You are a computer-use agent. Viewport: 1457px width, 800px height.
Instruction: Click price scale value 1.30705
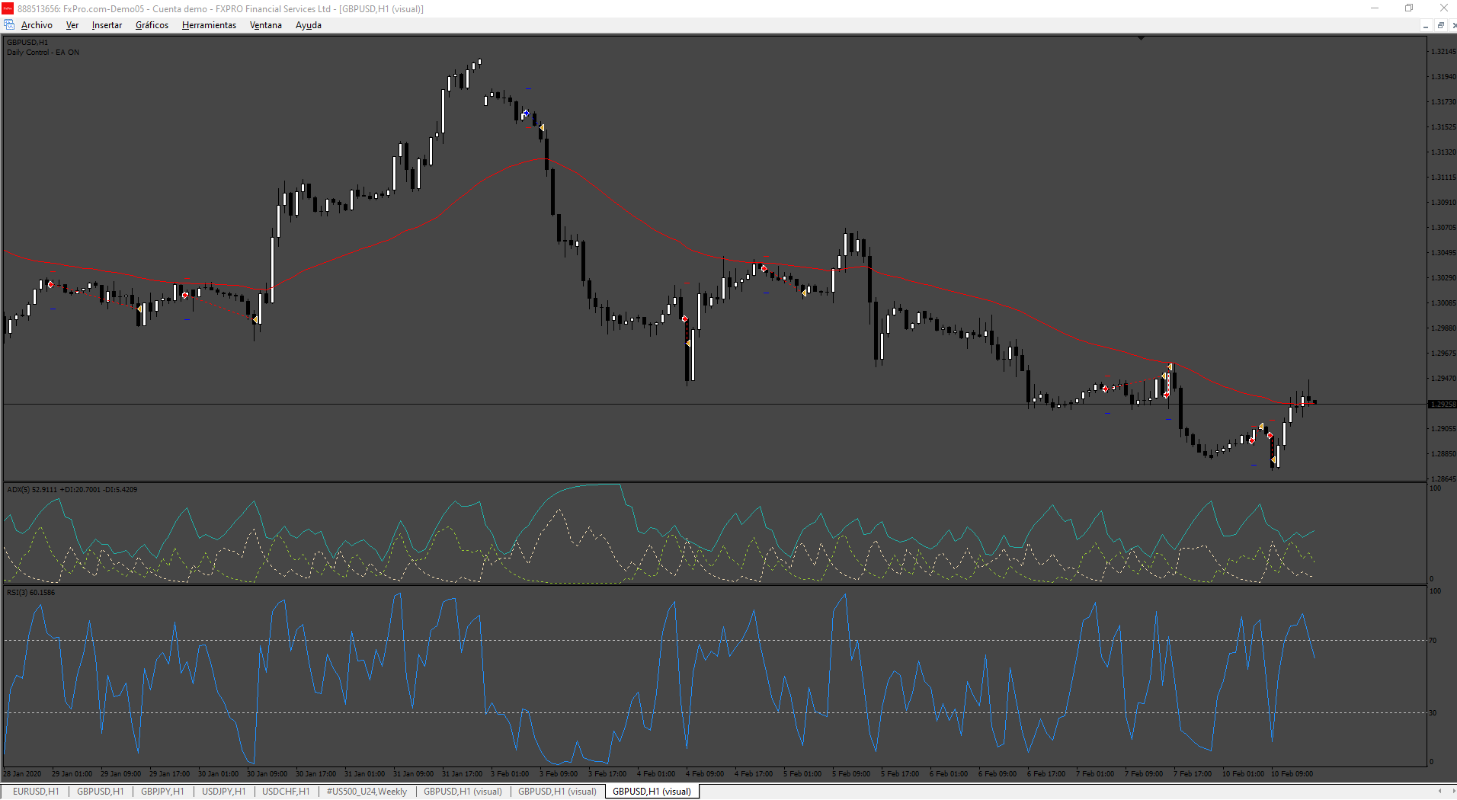[1443, 228]
